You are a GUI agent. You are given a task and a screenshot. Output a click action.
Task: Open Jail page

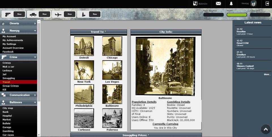pos(4,74)
